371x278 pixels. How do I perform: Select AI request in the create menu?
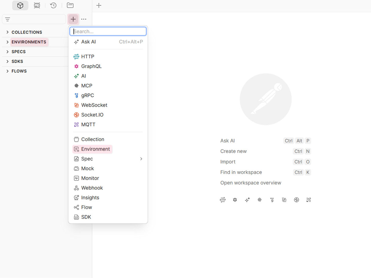108,76
